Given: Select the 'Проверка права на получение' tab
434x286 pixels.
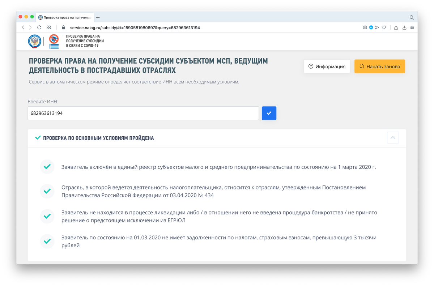Looking at the screenshot, I should (x=65, y=17).
